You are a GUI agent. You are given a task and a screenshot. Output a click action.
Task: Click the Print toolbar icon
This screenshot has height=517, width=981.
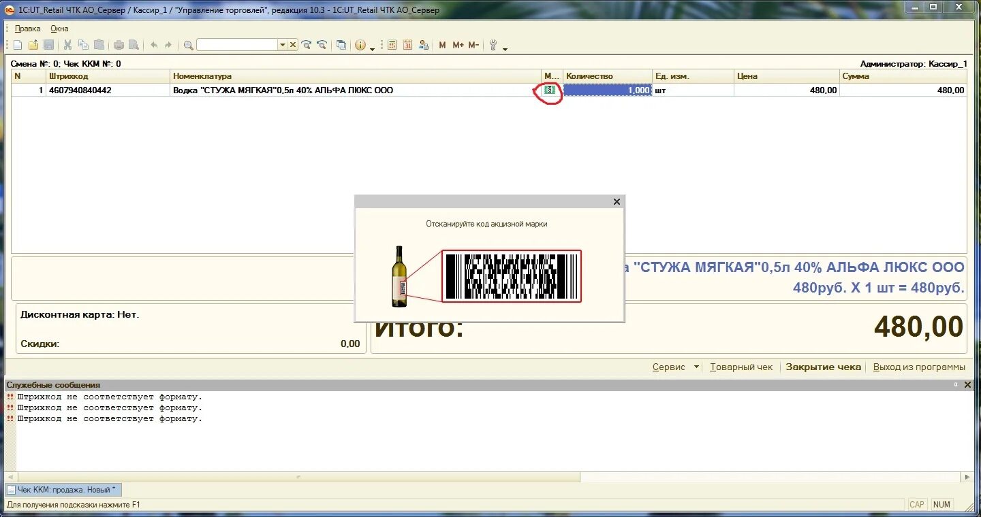point(119,45)
